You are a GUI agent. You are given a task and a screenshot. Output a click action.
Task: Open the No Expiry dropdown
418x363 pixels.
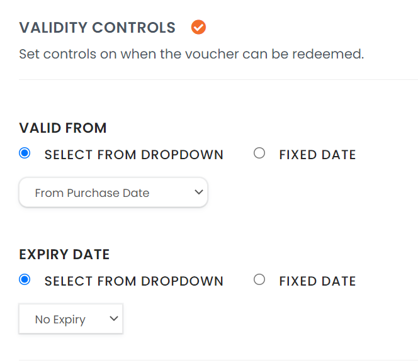(71, 319)
